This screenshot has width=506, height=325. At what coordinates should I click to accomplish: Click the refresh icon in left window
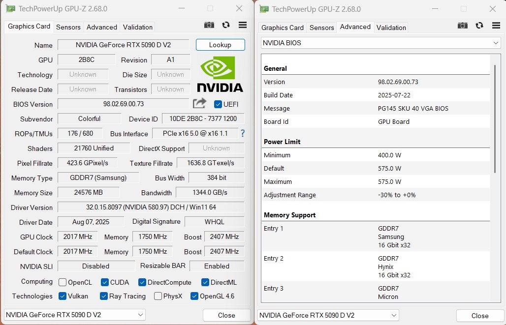click(226, 25)
